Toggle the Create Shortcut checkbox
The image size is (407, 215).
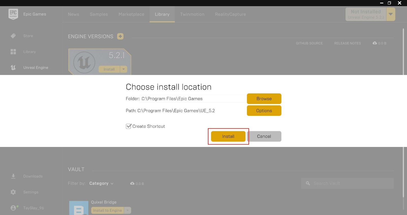129,126
